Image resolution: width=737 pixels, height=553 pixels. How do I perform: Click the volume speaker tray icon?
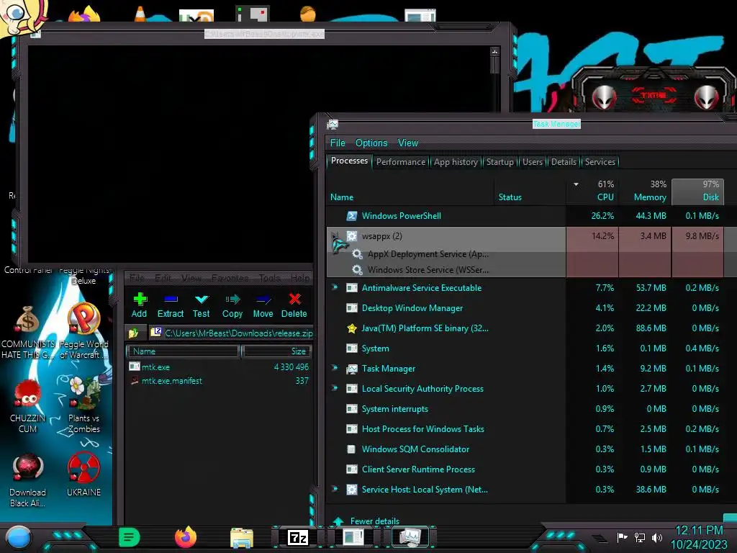pos(657,537)
